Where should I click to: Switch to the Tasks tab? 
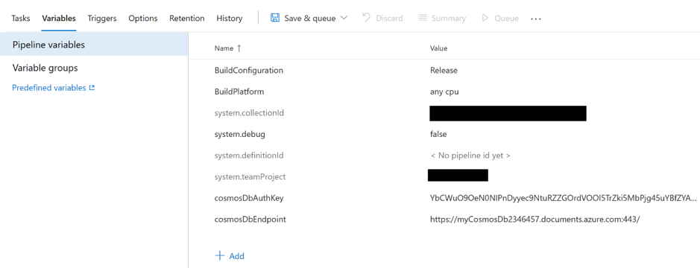coord(21,19)
